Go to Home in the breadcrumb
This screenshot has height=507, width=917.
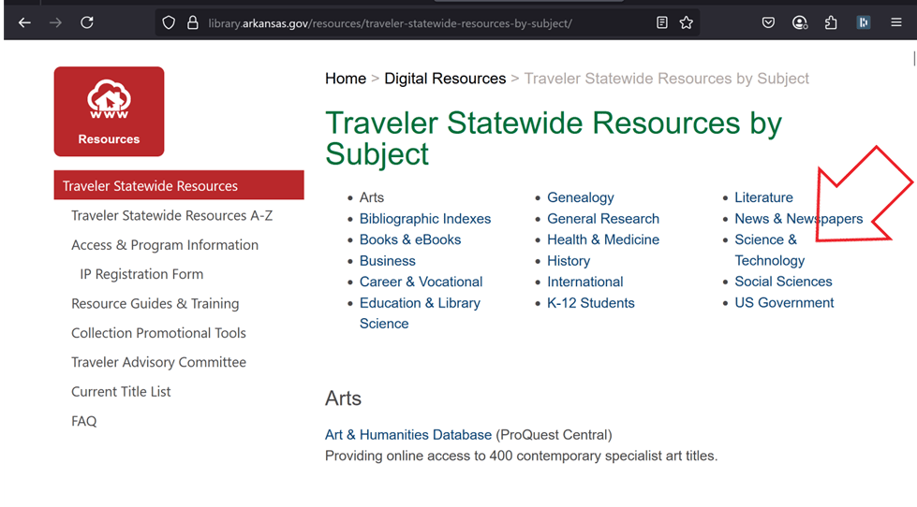[345, 79]
